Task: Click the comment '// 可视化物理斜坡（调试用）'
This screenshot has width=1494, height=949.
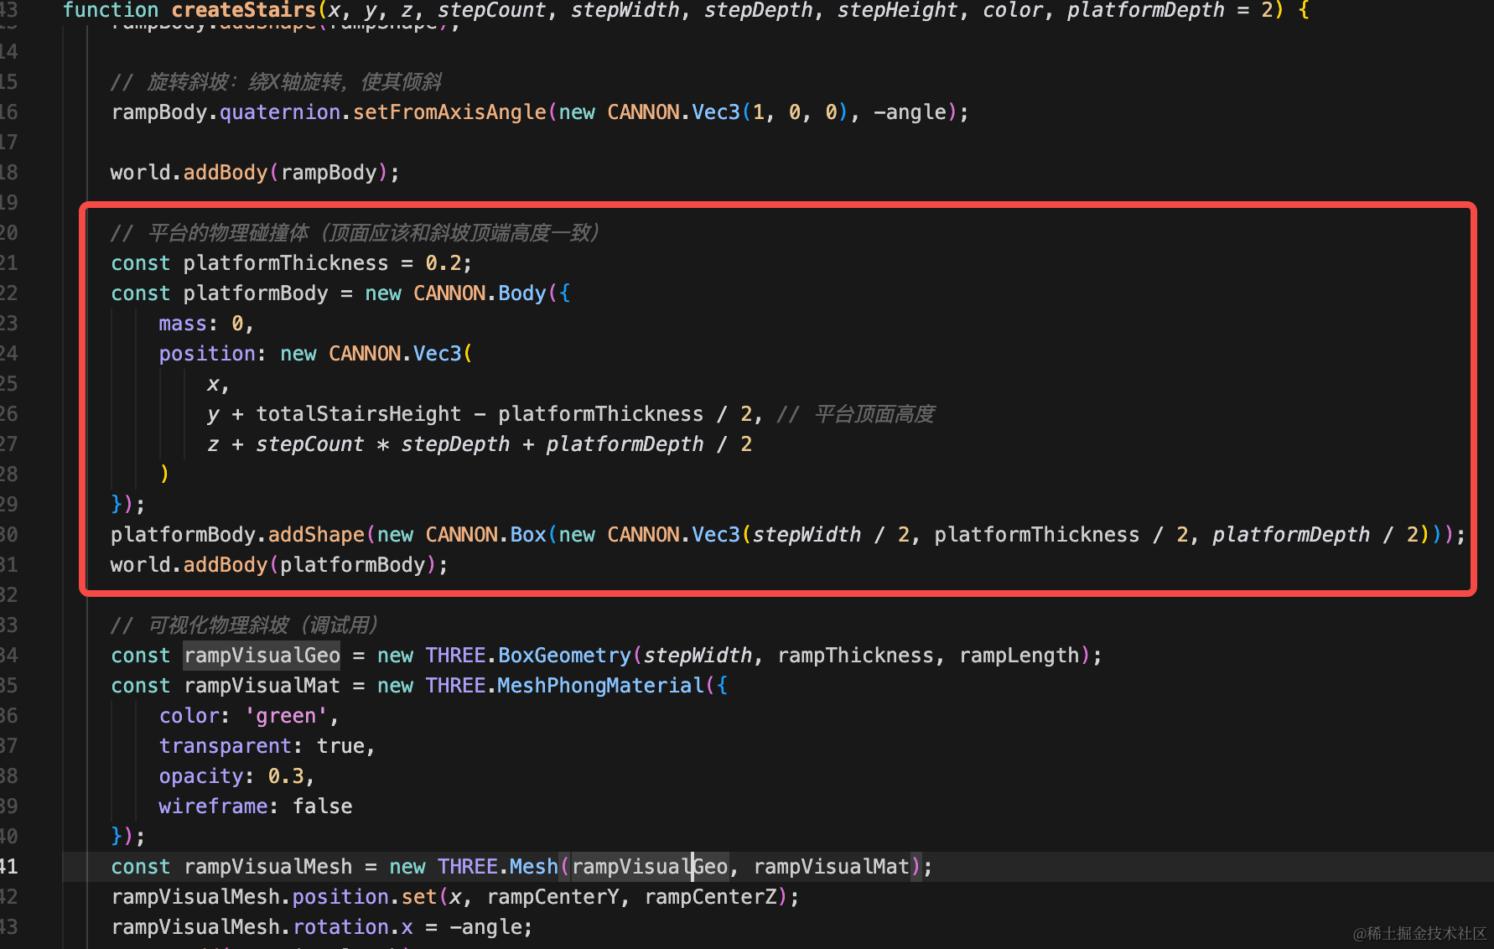Action: click(244, 625)
